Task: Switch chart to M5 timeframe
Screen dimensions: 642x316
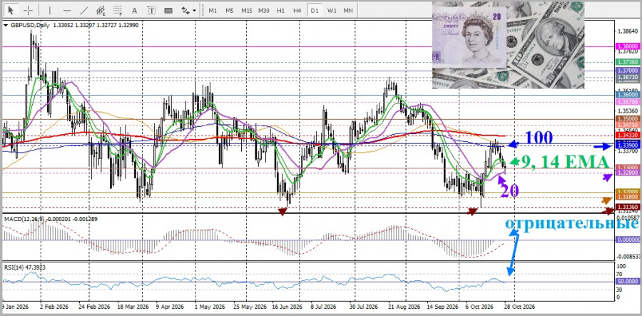Action: [x=229, y=10]
